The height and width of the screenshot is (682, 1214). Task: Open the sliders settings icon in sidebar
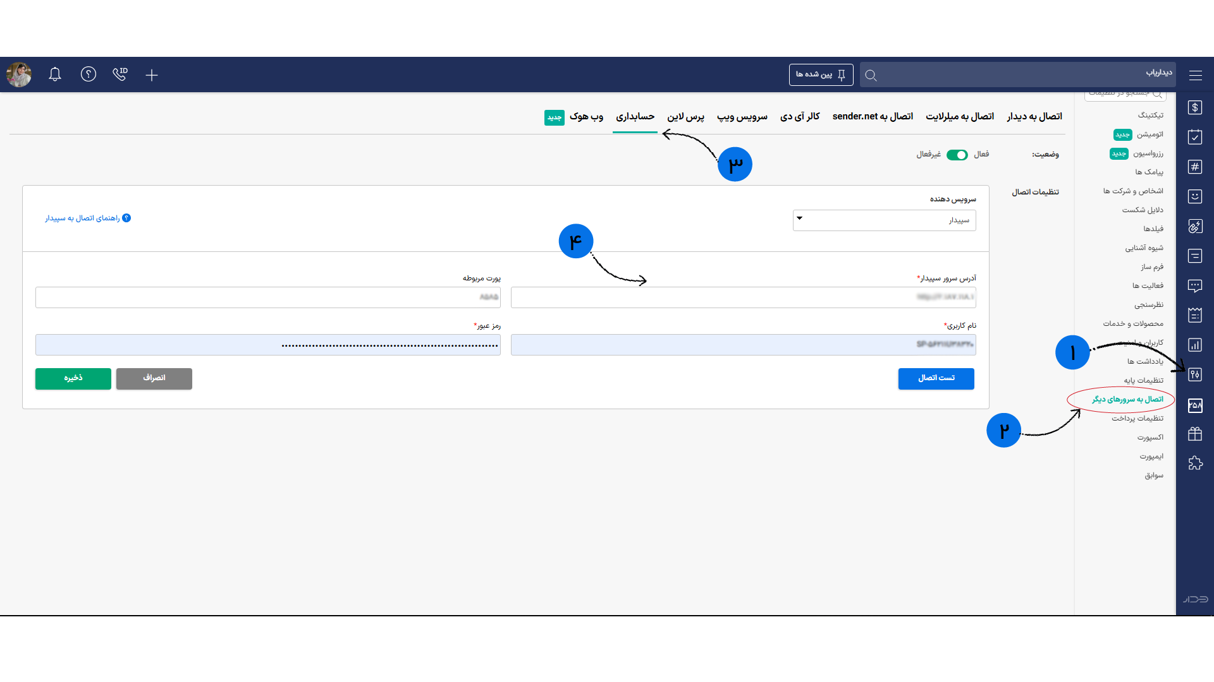pos(1194,374)
